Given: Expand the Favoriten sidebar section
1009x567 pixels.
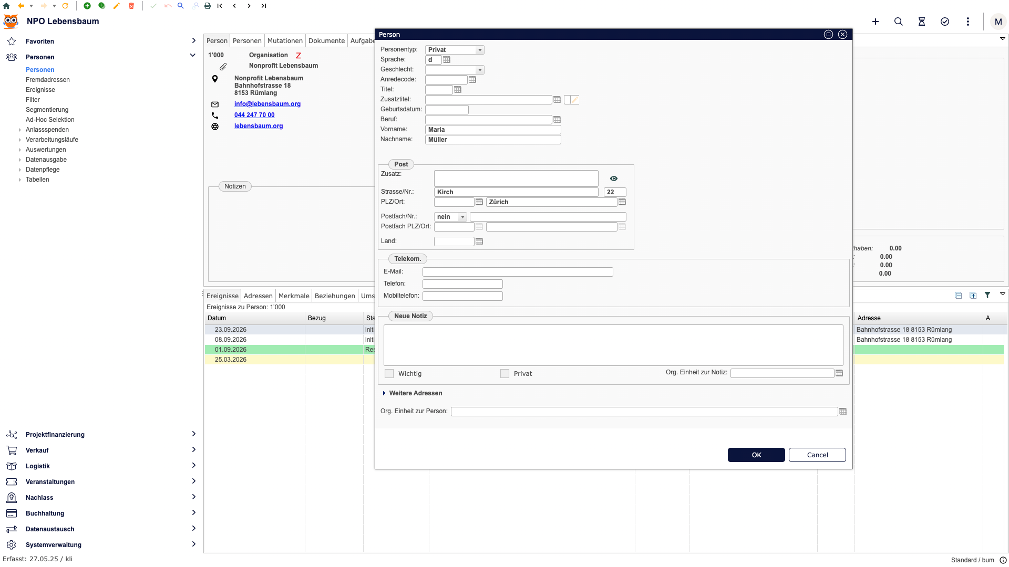Looking at the screenshot, I should click(193, 41).
